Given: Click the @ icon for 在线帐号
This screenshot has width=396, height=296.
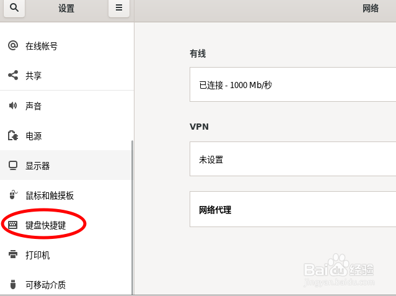Looking at the screenshot, I should [13, 46].
